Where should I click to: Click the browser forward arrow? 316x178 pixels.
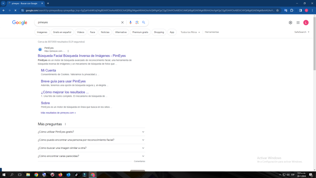click(x=10, y=10)
